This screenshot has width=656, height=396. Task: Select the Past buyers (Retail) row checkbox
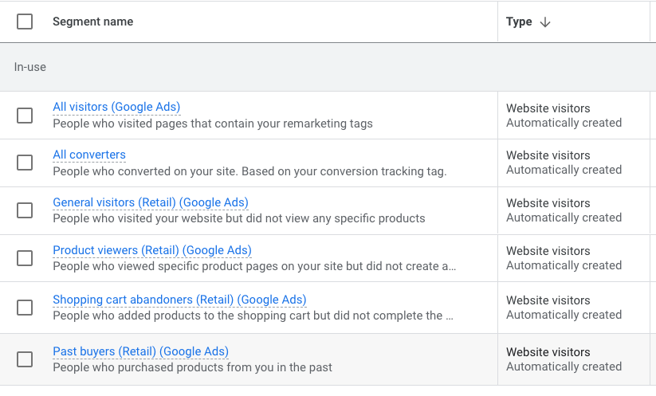click(x=25, y=359)
